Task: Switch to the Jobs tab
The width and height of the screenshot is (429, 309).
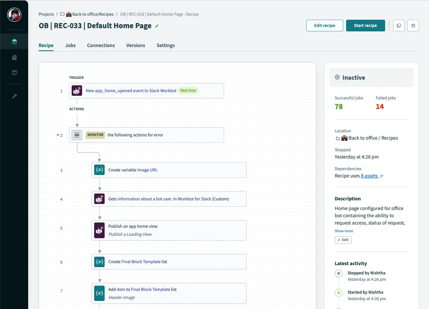Action: 70,45
